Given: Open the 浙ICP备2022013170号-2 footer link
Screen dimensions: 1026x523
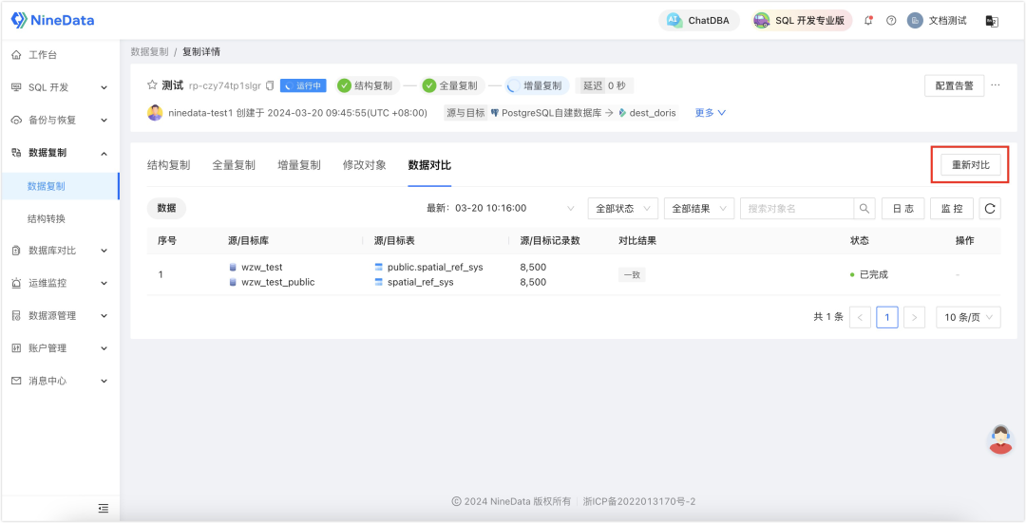Looking at the screenshot, I should pos(639,501).
